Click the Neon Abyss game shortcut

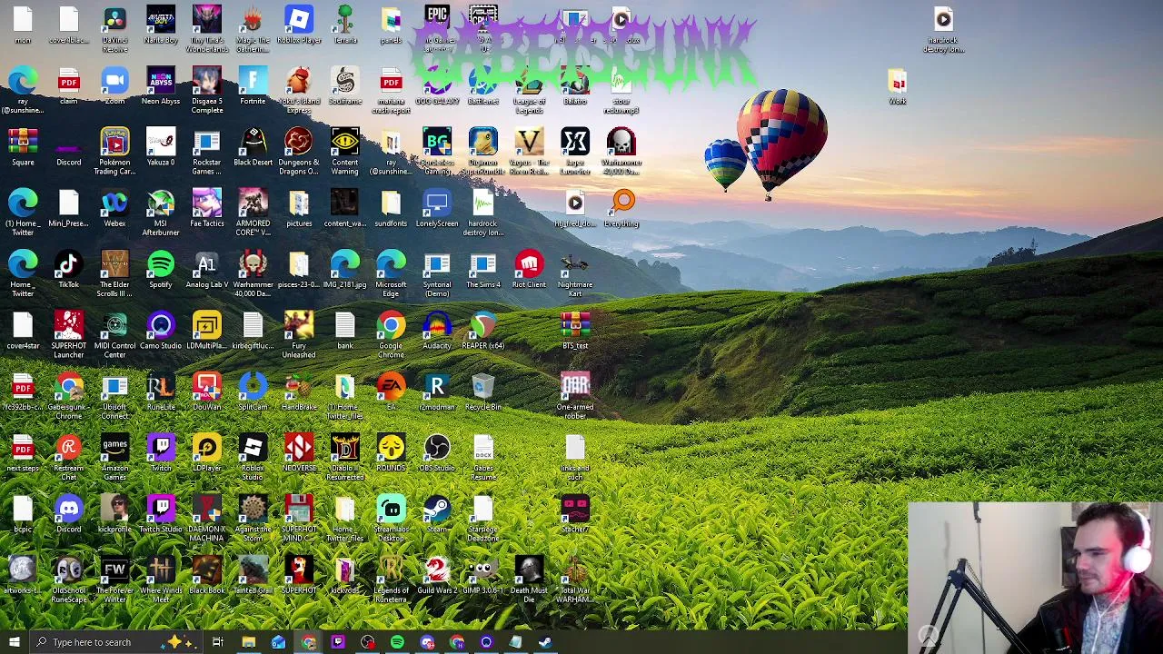tap(161, 85)
